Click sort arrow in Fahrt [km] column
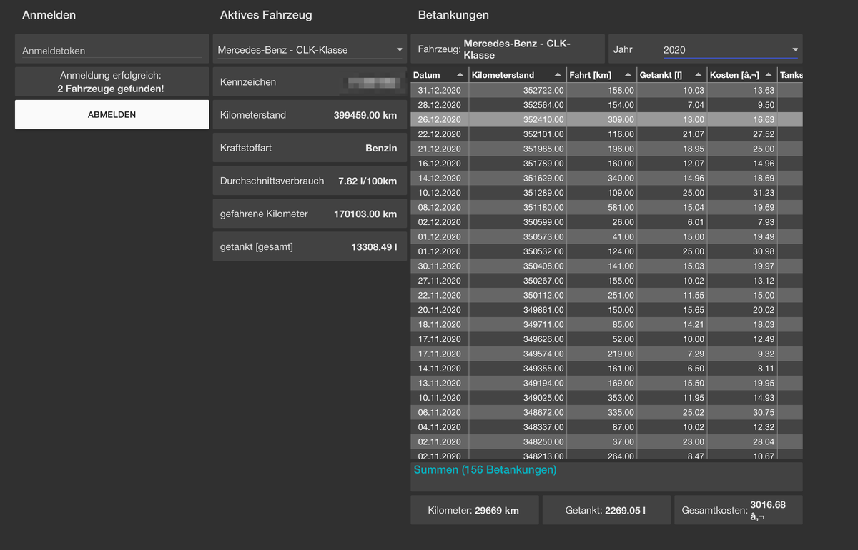 pos(628,75)
